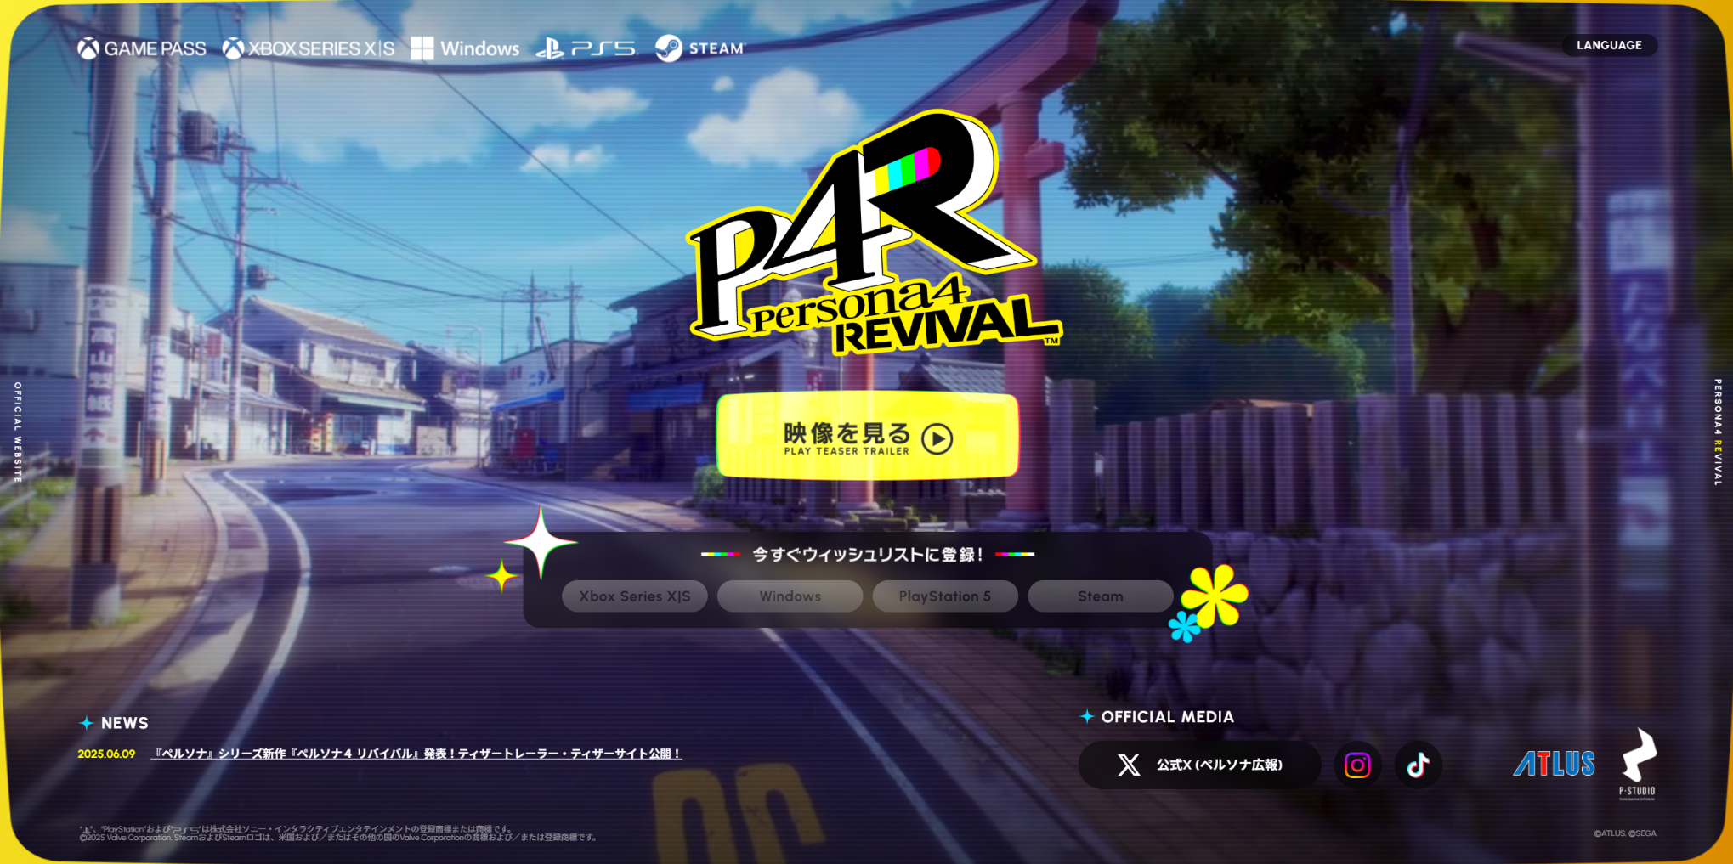Screen dimensions: 1733x864
Task: Click the vertical PERSONA4 REVIVAL text
Action: [1718, 432]
